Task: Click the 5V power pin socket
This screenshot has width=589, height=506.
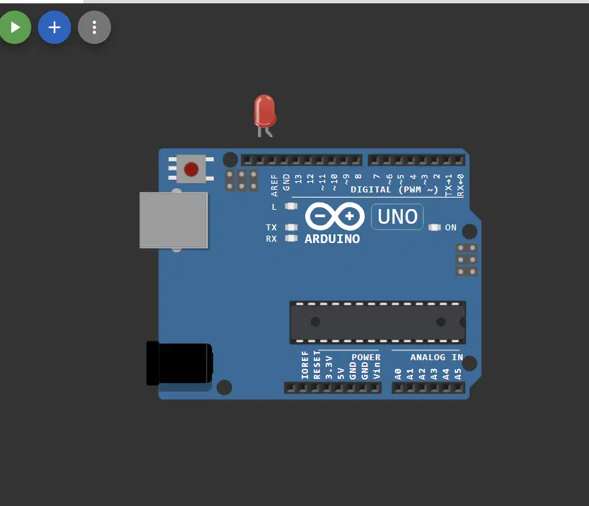Action: pos(339,388)
